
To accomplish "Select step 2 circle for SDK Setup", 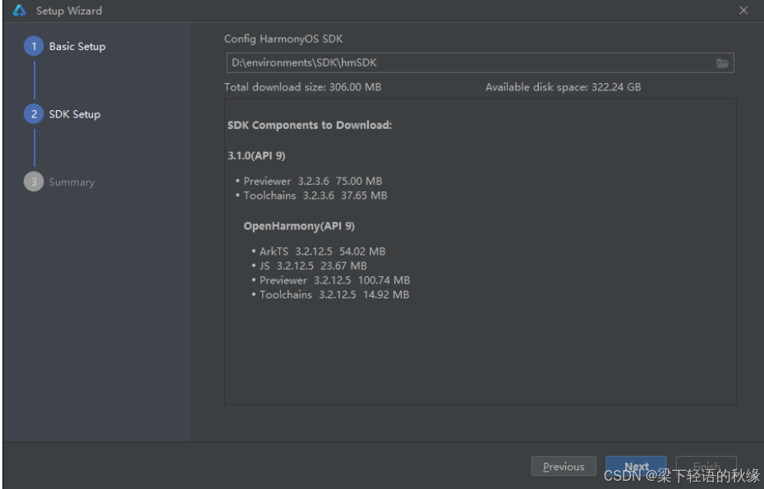I will (x=34, y=114).
